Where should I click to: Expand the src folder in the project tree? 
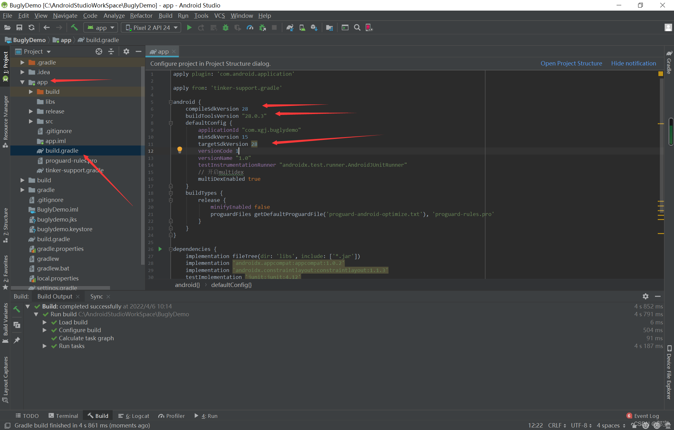click(x=31, y=121)
